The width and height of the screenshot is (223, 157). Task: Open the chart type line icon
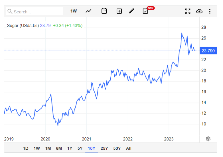pos(88,11)
